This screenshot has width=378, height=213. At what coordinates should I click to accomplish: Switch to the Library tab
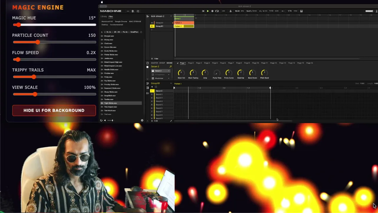click(104, 17)
